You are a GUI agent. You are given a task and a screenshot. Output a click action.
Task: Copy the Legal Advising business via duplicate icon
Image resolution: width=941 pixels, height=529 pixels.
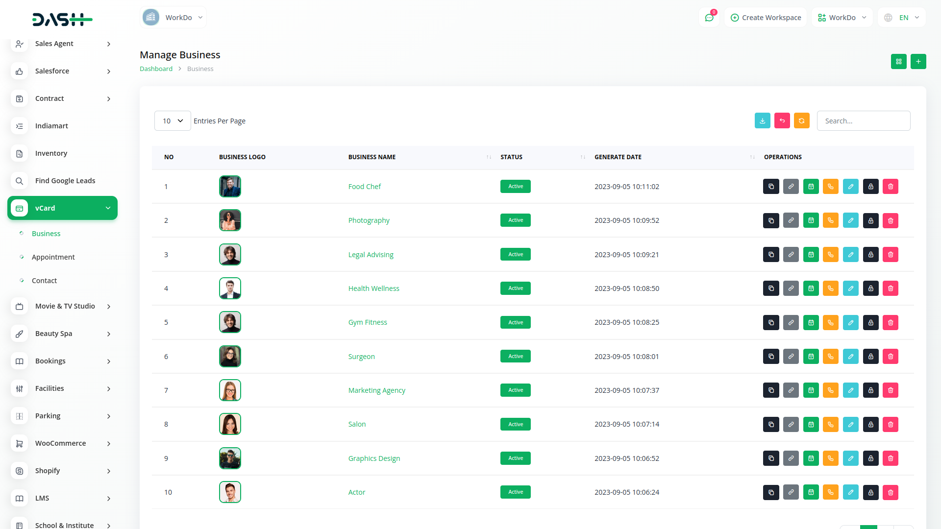click(x=771, y=255)
